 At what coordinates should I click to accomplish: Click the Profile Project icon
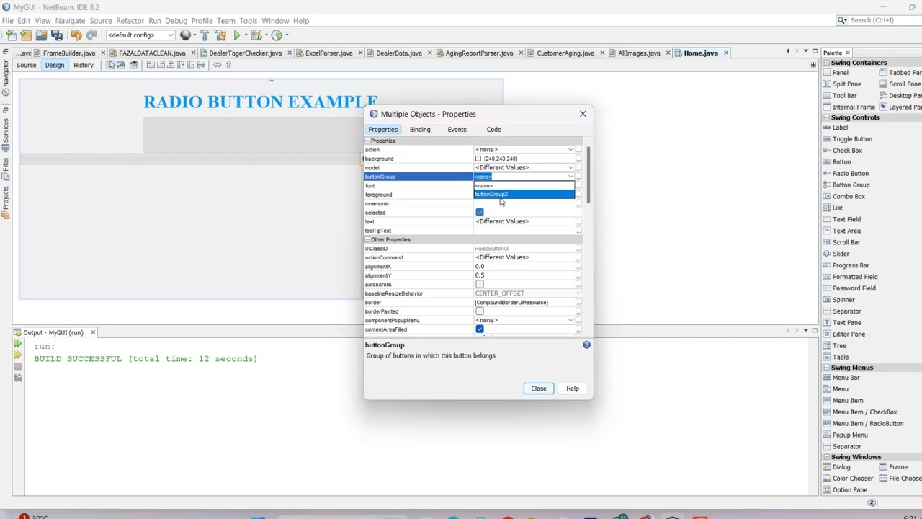(x=277, y=35)
